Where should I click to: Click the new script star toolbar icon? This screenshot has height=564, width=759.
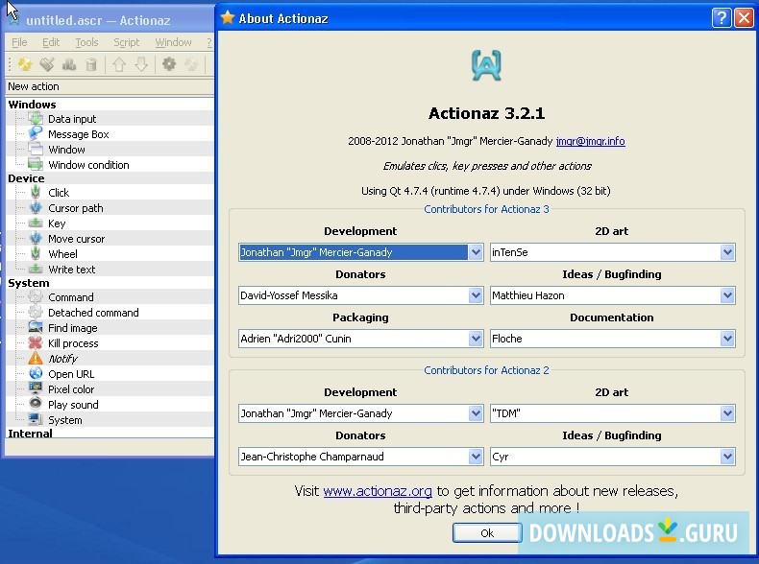coord(24,64)
